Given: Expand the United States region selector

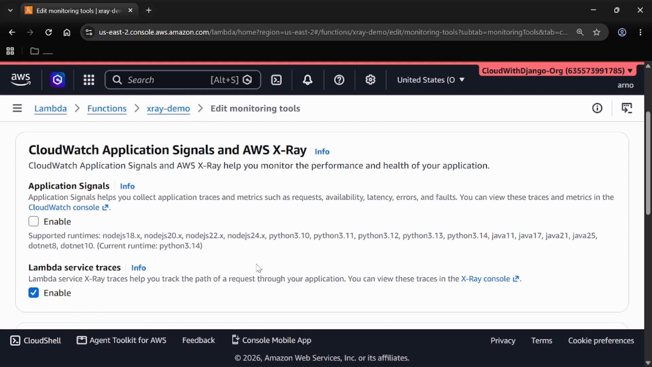Looking at the screenshot, I should click(x=431, y=80).
